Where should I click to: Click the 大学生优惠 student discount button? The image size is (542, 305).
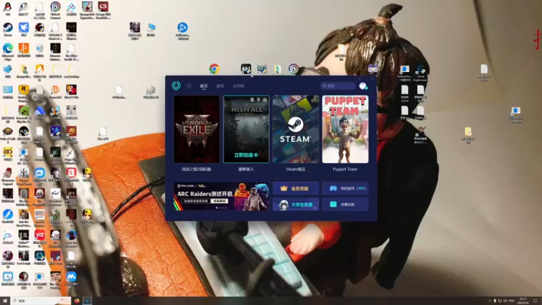point(295,205)
